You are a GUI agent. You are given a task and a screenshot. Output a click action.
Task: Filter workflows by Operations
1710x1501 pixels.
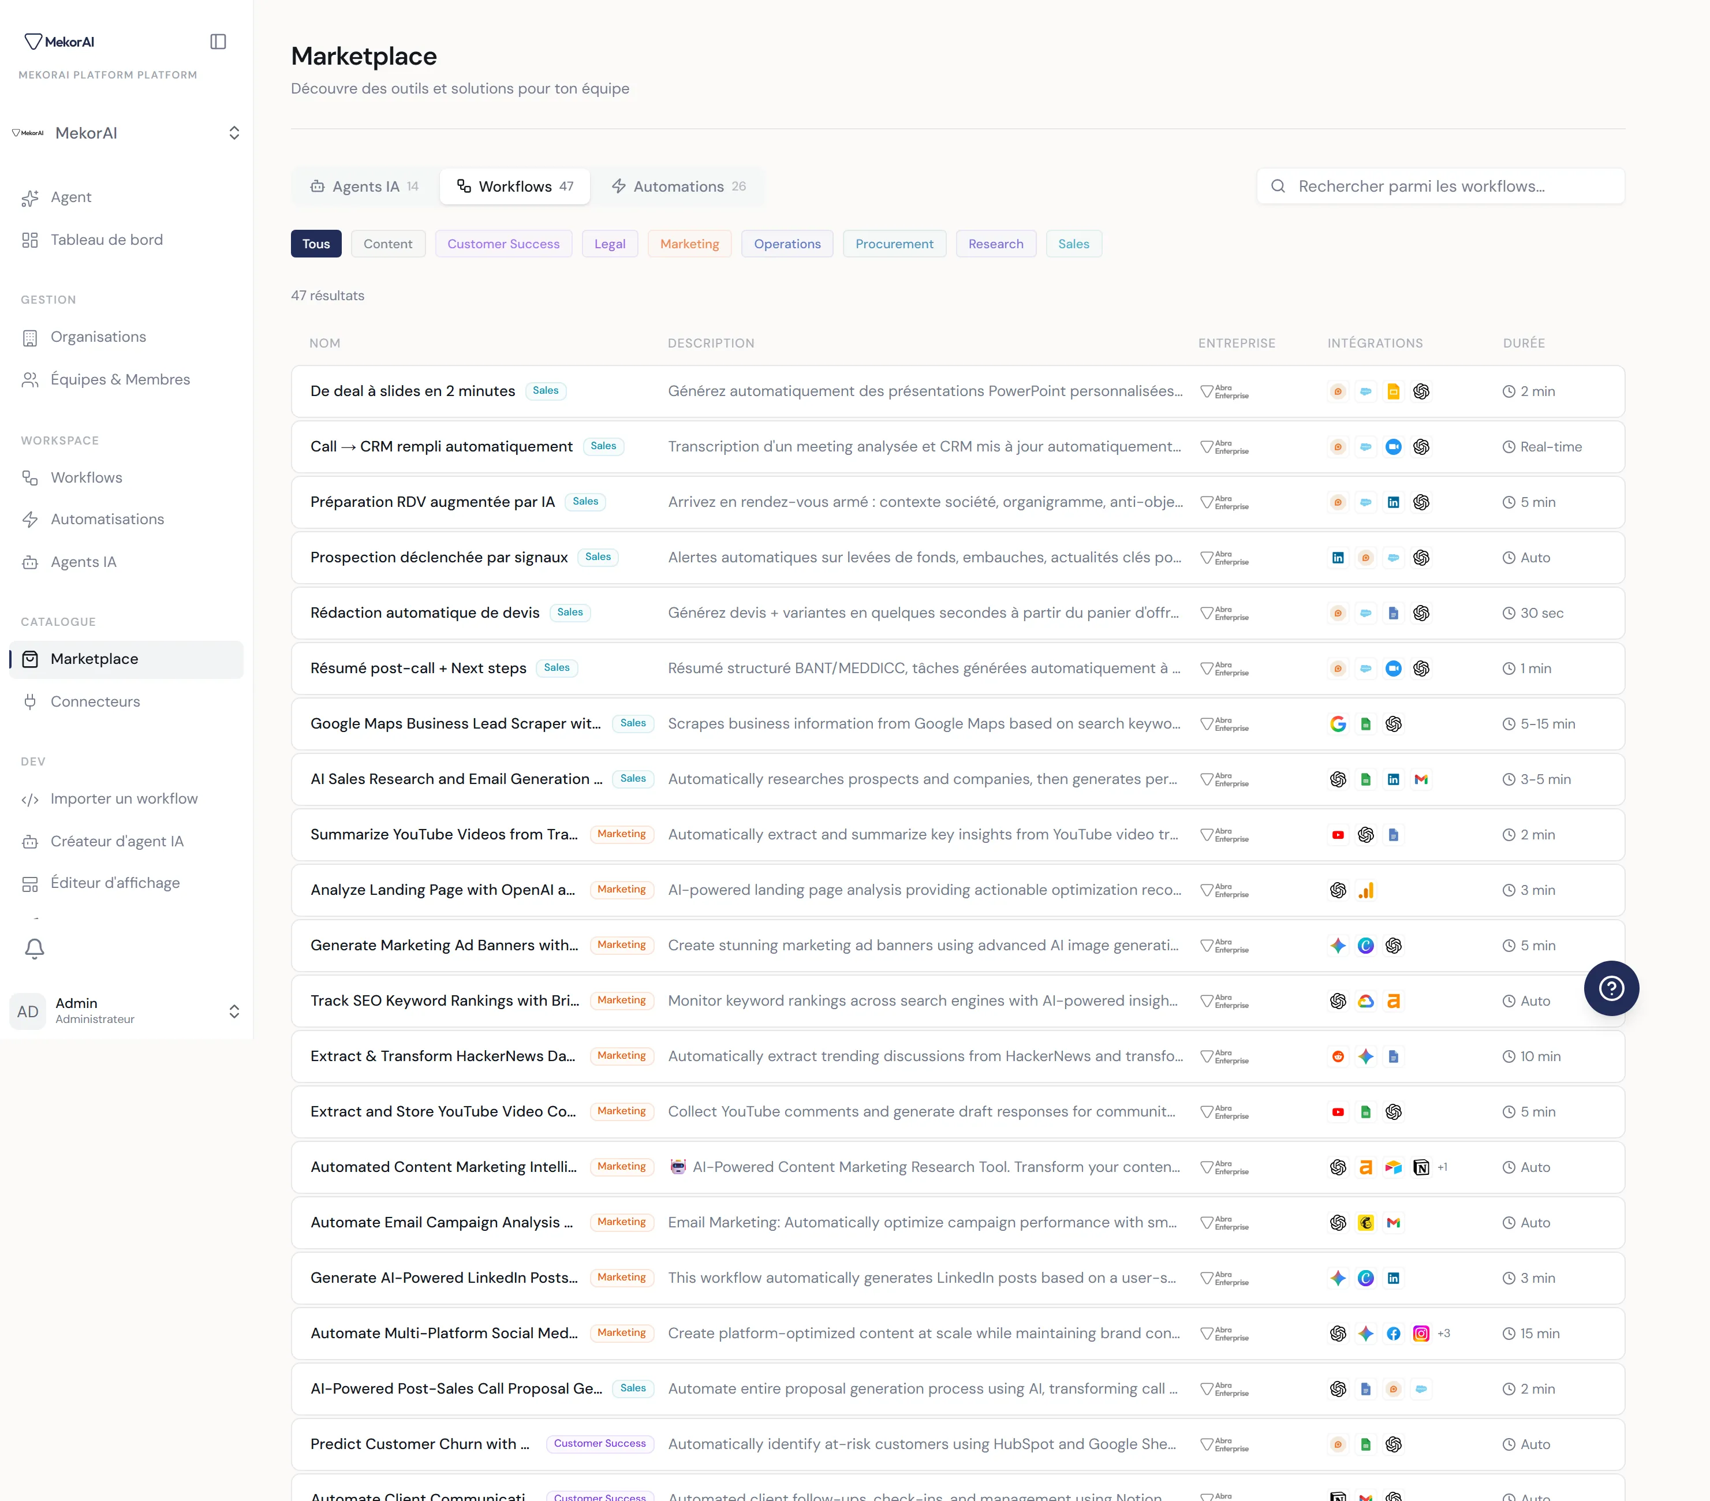[787, 244]
